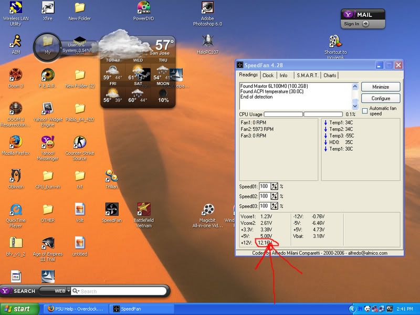Increase Speed01 with its up arrow
Viewport: 420px width, 315px height.
[274, 185]
